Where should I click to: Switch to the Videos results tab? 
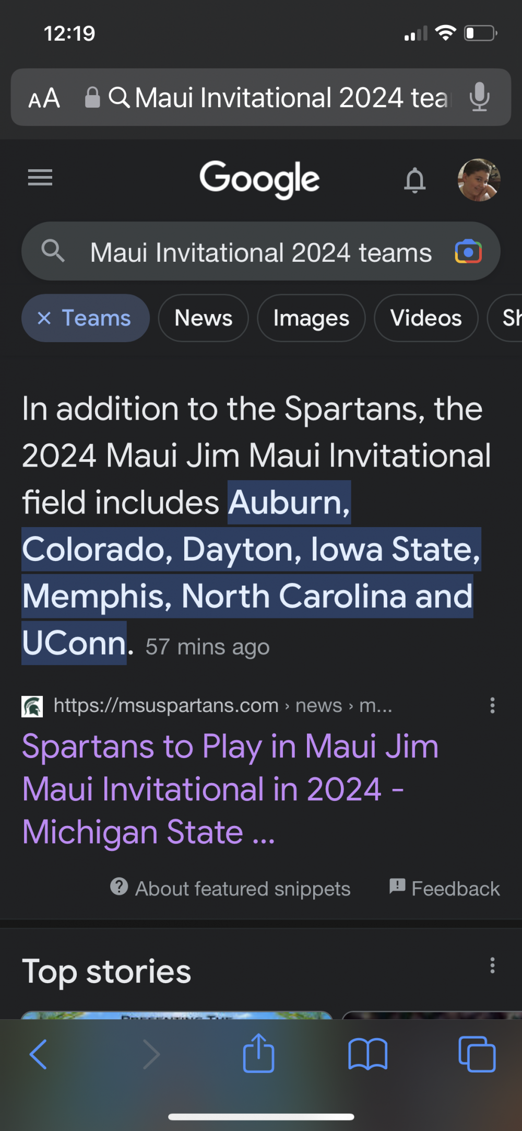click(426, 318)
